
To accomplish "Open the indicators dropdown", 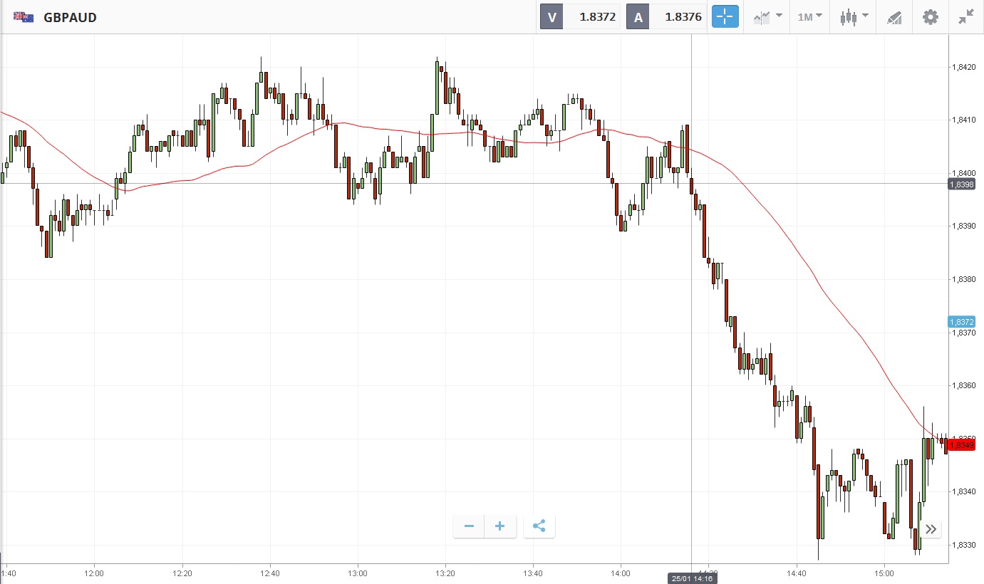I will [768, 17].
